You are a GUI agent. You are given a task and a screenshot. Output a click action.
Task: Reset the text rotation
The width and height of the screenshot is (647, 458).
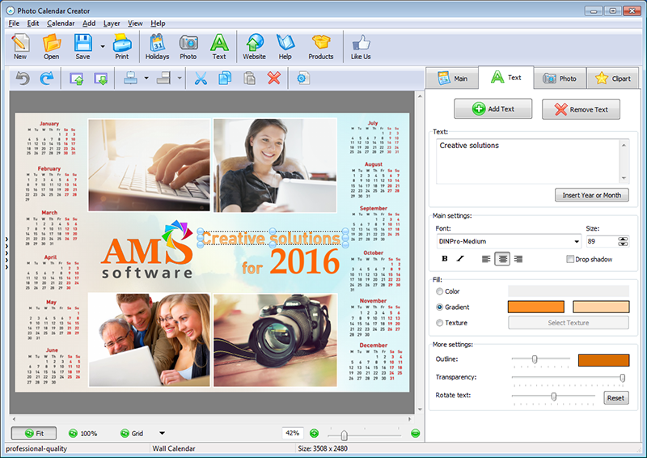pyautogui.click(x=615, y=397)
